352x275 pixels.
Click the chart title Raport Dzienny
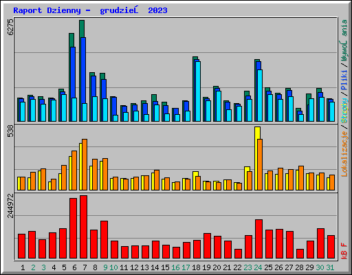(47, 10)
